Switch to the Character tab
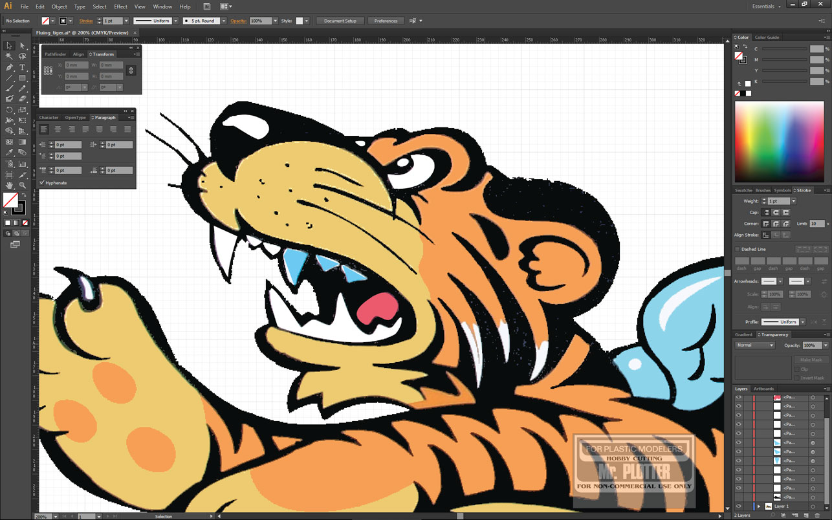Viewport: 832px width, 520px height. click(49, 118)
